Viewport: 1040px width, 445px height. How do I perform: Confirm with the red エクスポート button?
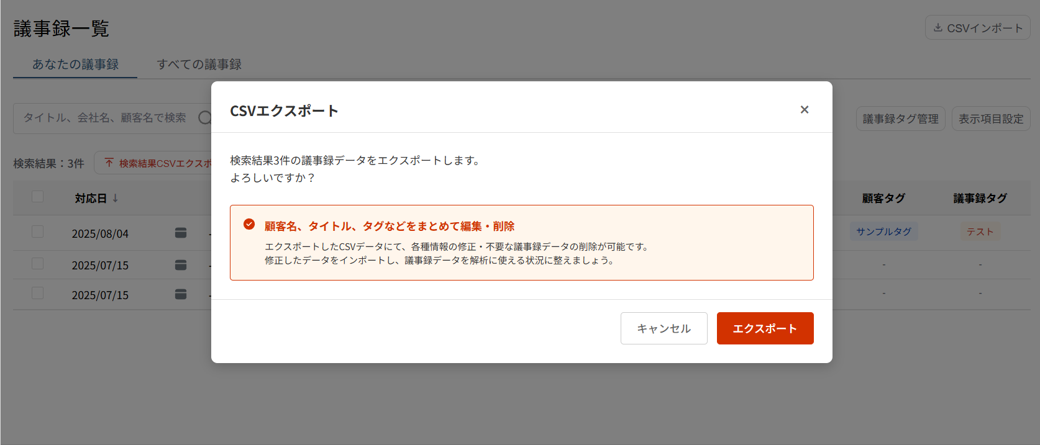click(765, 328)
